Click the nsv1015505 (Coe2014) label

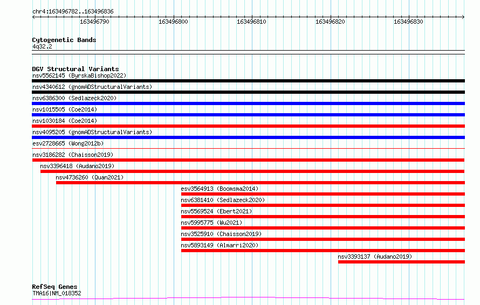point(65,109)
